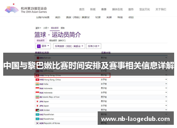
Task: Click 男子组 in the JOR Jordan row
Action: 104,110
